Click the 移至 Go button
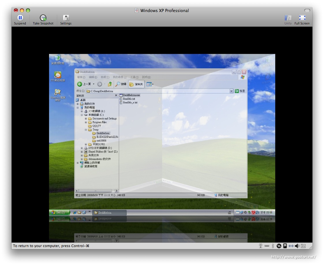 240,91
